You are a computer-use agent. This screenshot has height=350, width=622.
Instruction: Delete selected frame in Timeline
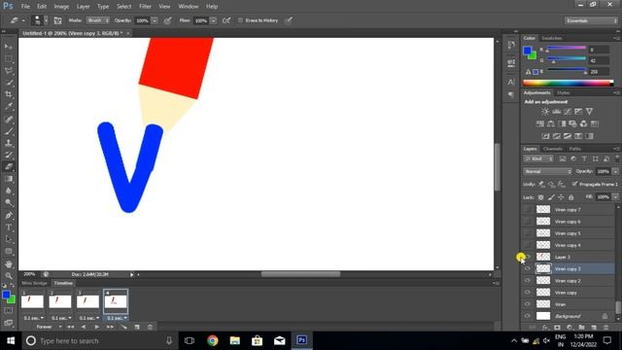tap(150, 327)
